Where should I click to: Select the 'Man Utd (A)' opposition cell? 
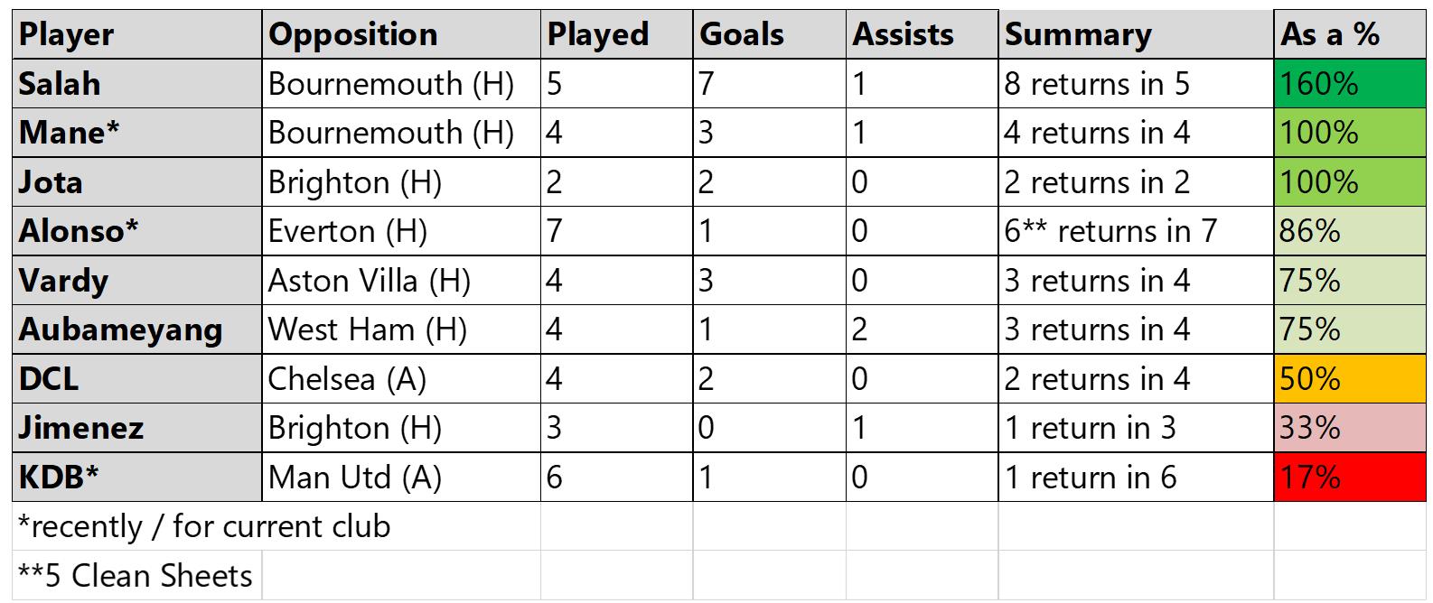[401, 477]
